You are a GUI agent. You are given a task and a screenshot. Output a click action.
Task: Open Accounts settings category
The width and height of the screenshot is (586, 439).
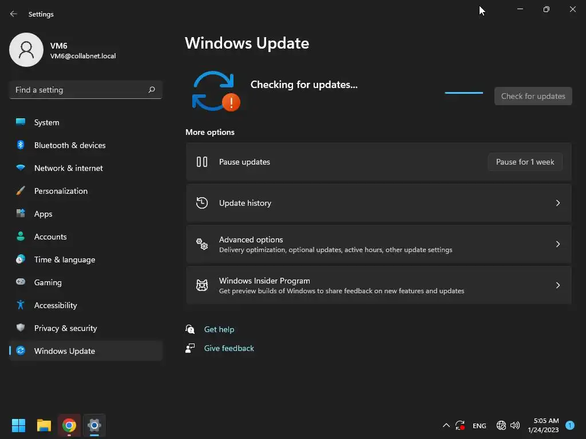coord(86,237)
